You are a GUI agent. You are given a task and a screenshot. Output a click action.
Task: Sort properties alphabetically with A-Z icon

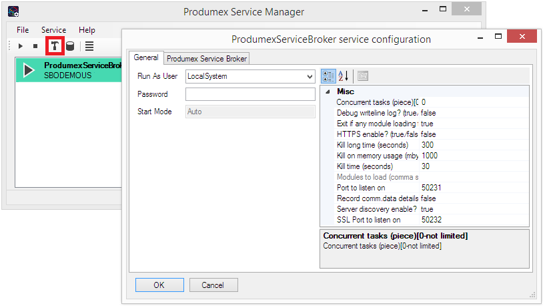tap(343, 76)
